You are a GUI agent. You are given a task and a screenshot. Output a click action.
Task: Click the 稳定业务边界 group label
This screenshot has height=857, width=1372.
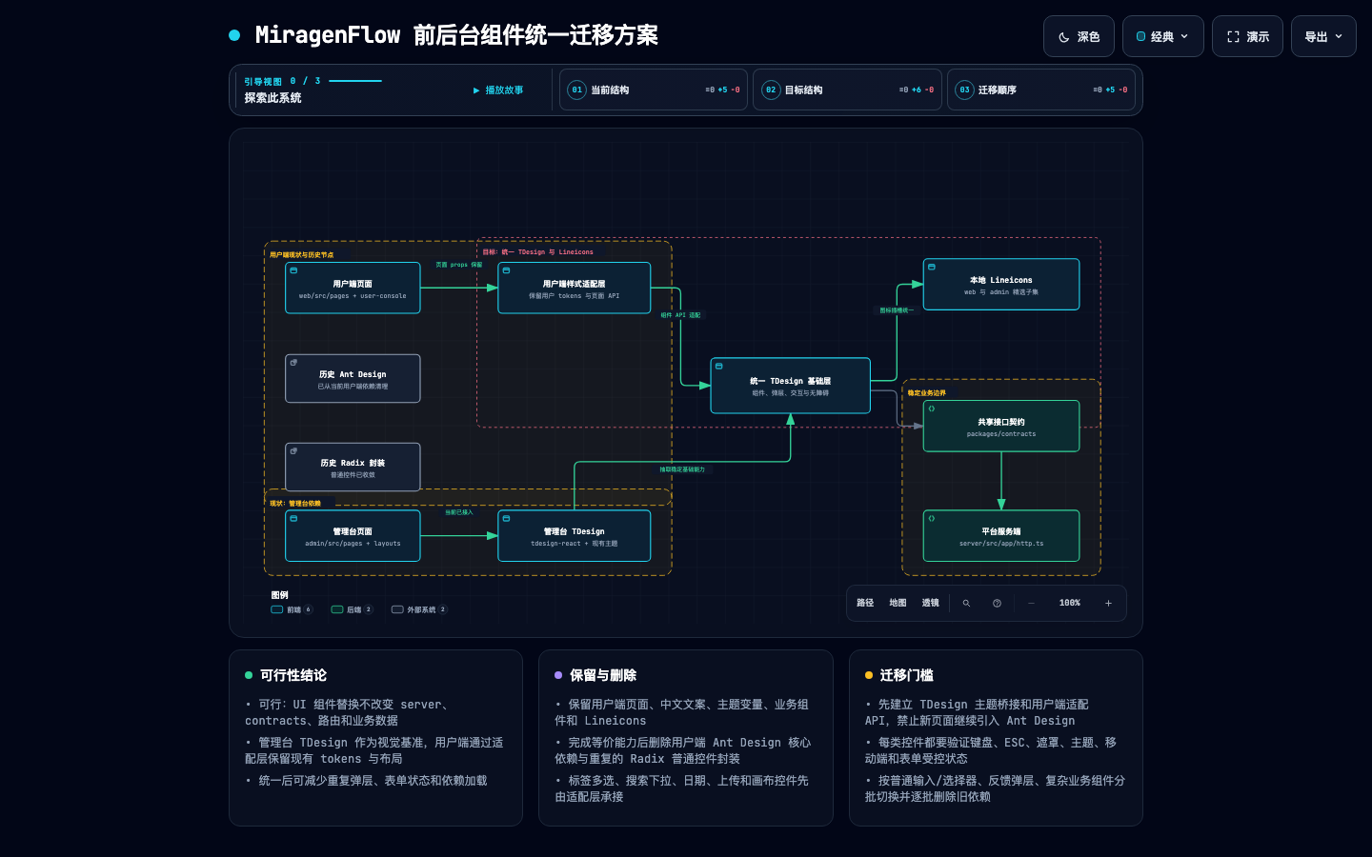coord(927,393)
